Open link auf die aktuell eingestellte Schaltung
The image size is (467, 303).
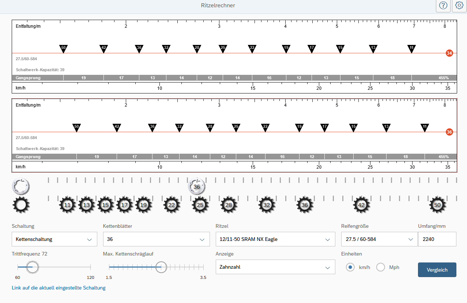59,288
